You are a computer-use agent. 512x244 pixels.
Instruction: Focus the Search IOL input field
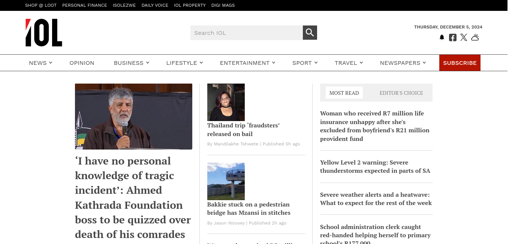[x=247, y=33]
